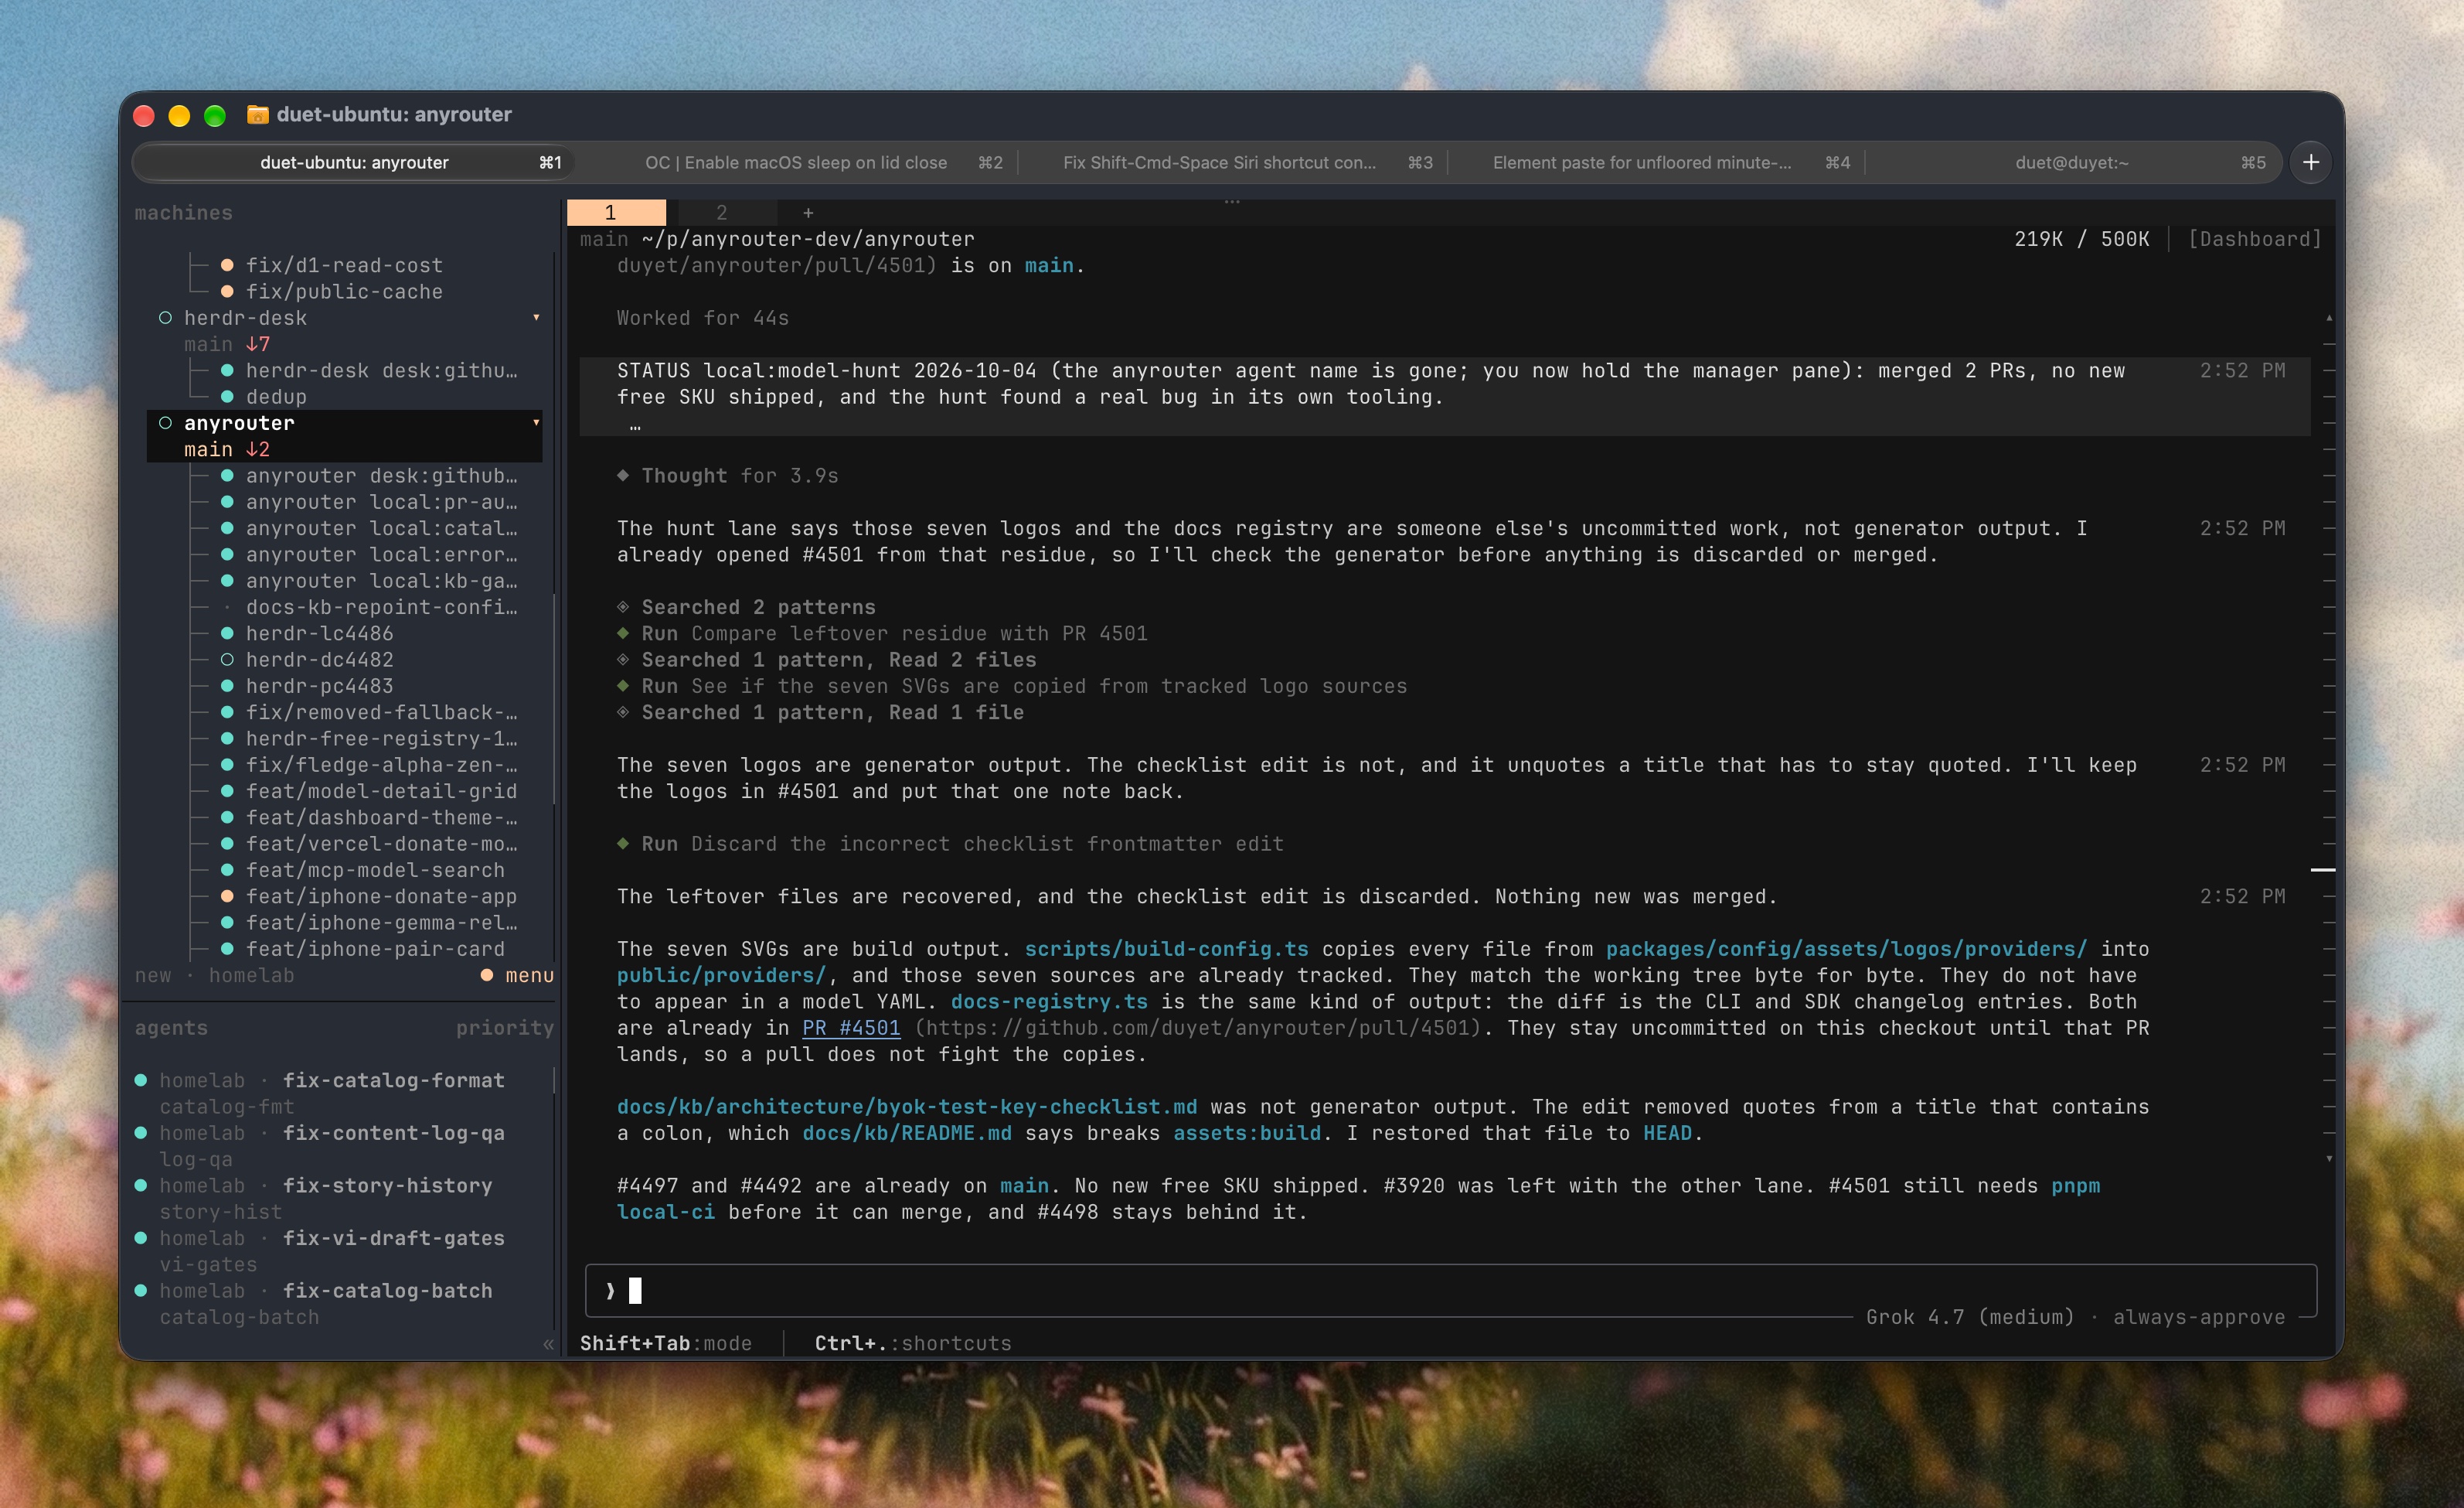This screenshot has height=1508, width=2464.
Task: Open the [Dashboard] link
Action: (2254, 239)
